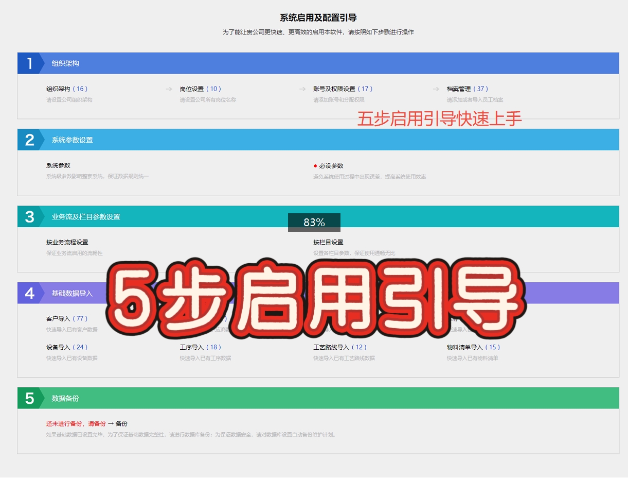Click the description 请添加账号和分配权限
The height and width of the screenshot is (478, 628).
point(339,100)
